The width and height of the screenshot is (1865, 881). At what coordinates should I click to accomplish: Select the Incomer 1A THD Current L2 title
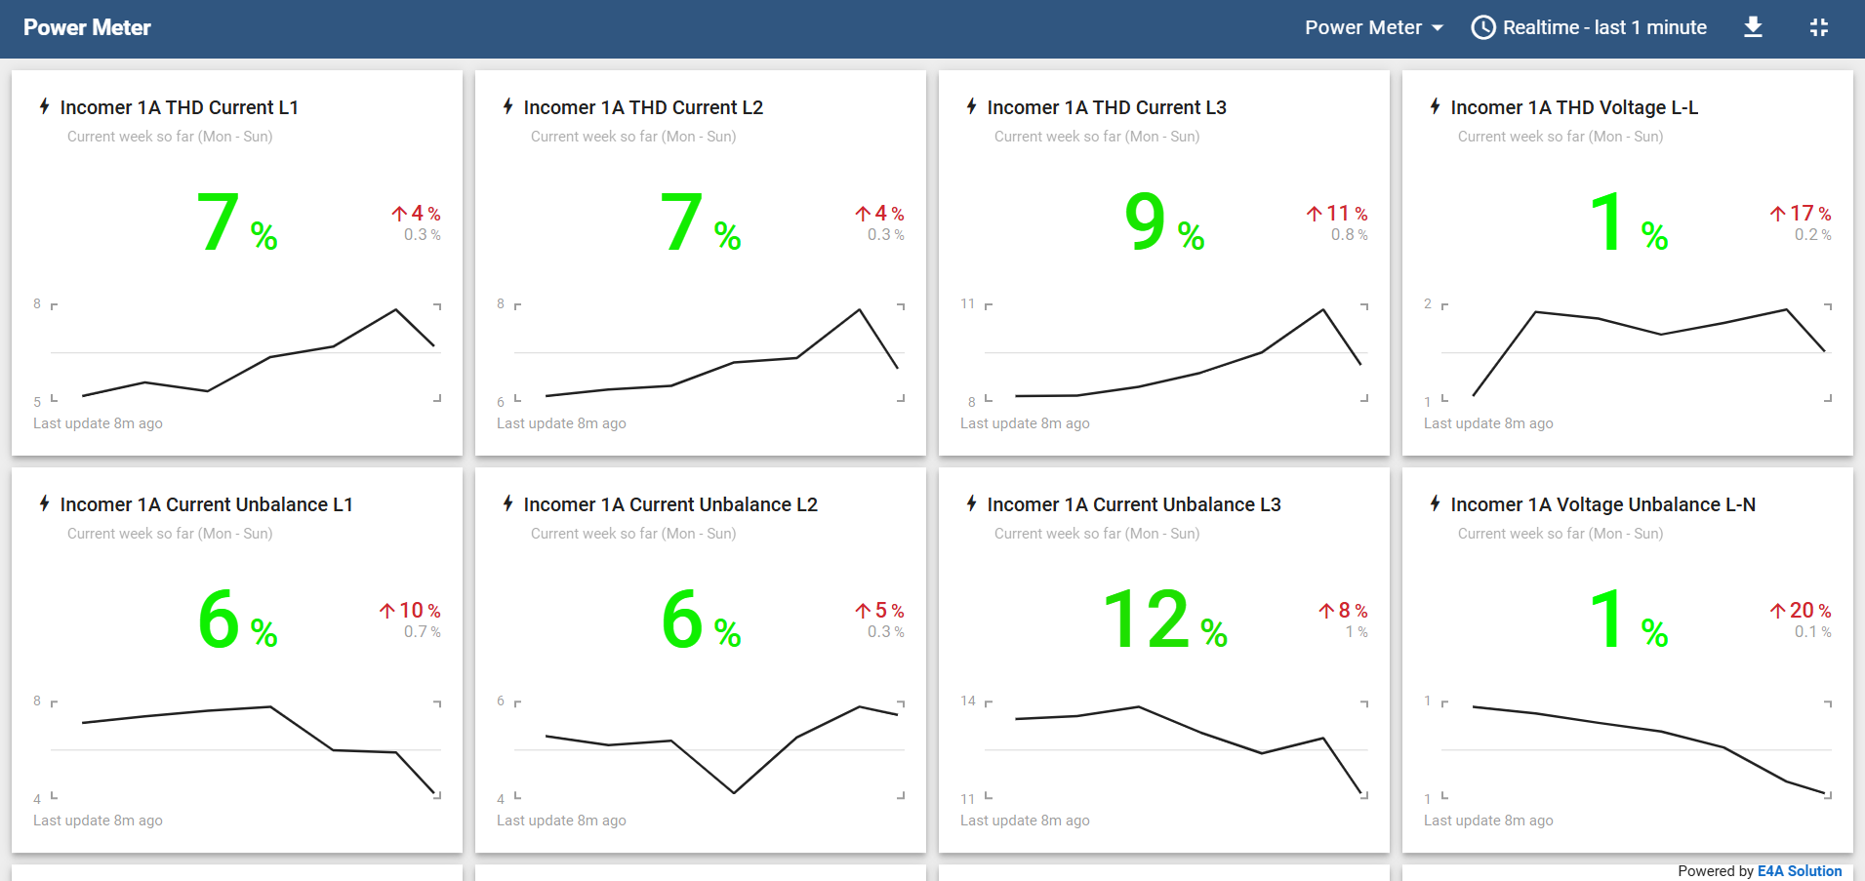point(643,107)
